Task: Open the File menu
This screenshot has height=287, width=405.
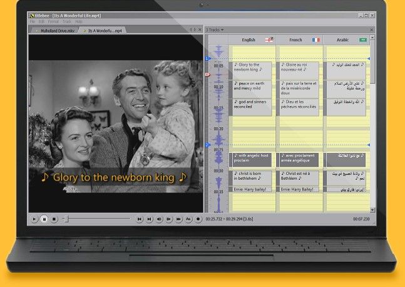Action: pos(33,21)
